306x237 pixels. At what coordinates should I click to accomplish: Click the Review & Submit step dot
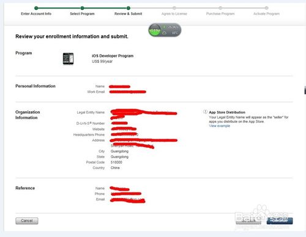(129, 8)
